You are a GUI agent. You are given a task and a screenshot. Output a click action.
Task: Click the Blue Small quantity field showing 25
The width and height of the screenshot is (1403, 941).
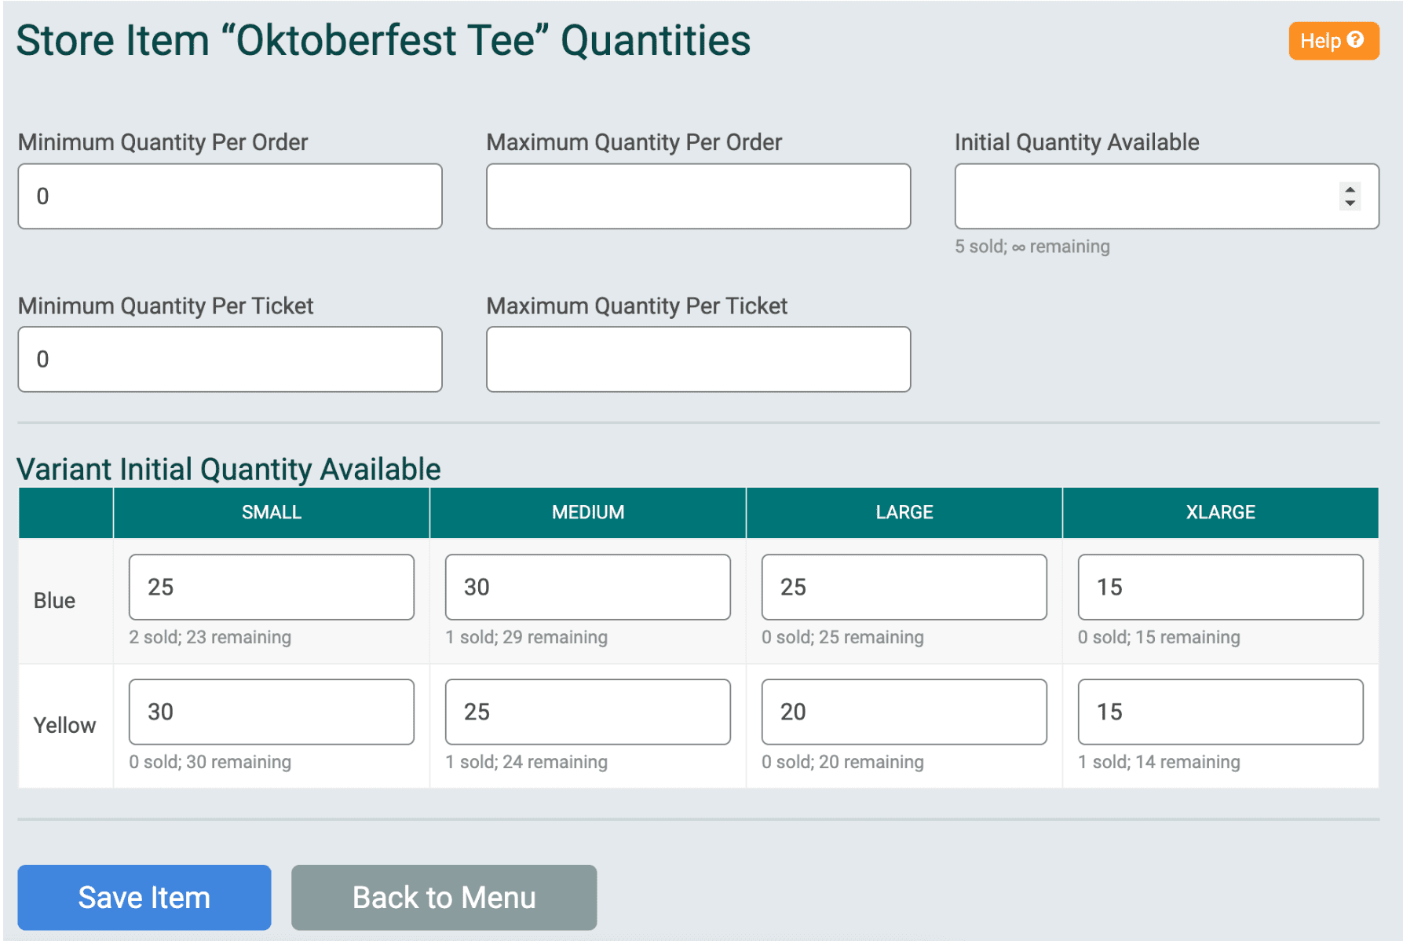point(271,587)
